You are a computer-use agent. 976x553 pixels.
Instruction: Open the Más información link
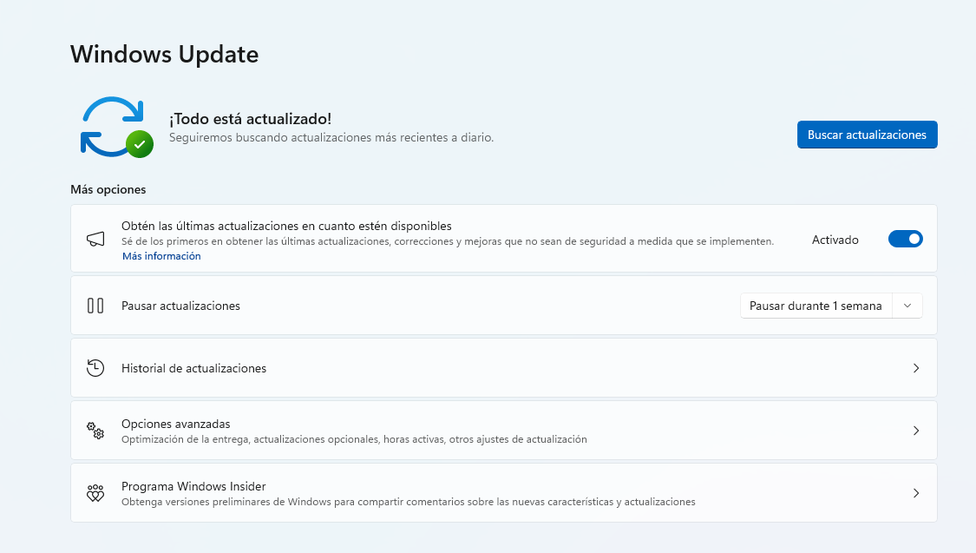(161, 256)
